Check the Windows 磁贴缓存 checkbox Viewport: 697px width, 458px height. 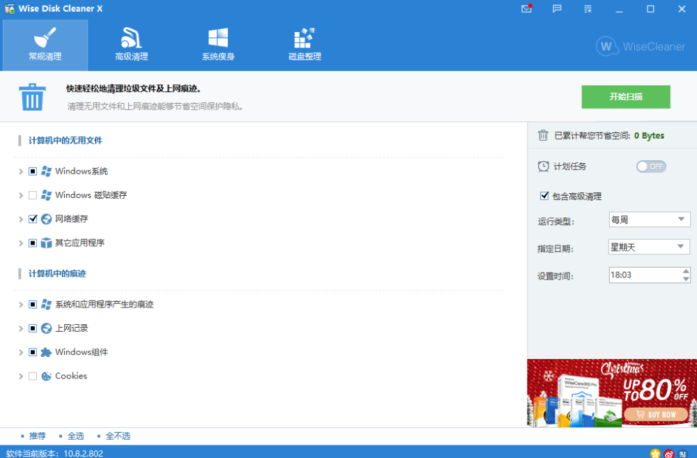tap(33, 195)
